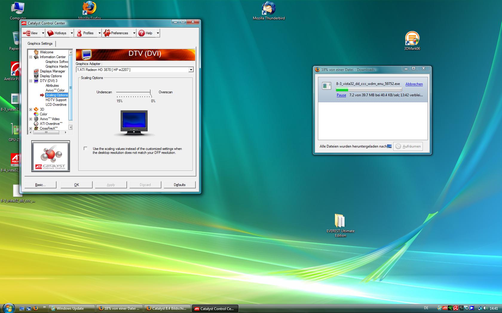Click the Underscan/Overscan slider handle
Viewport: 502px width, 313px height.
pos(151,92)
